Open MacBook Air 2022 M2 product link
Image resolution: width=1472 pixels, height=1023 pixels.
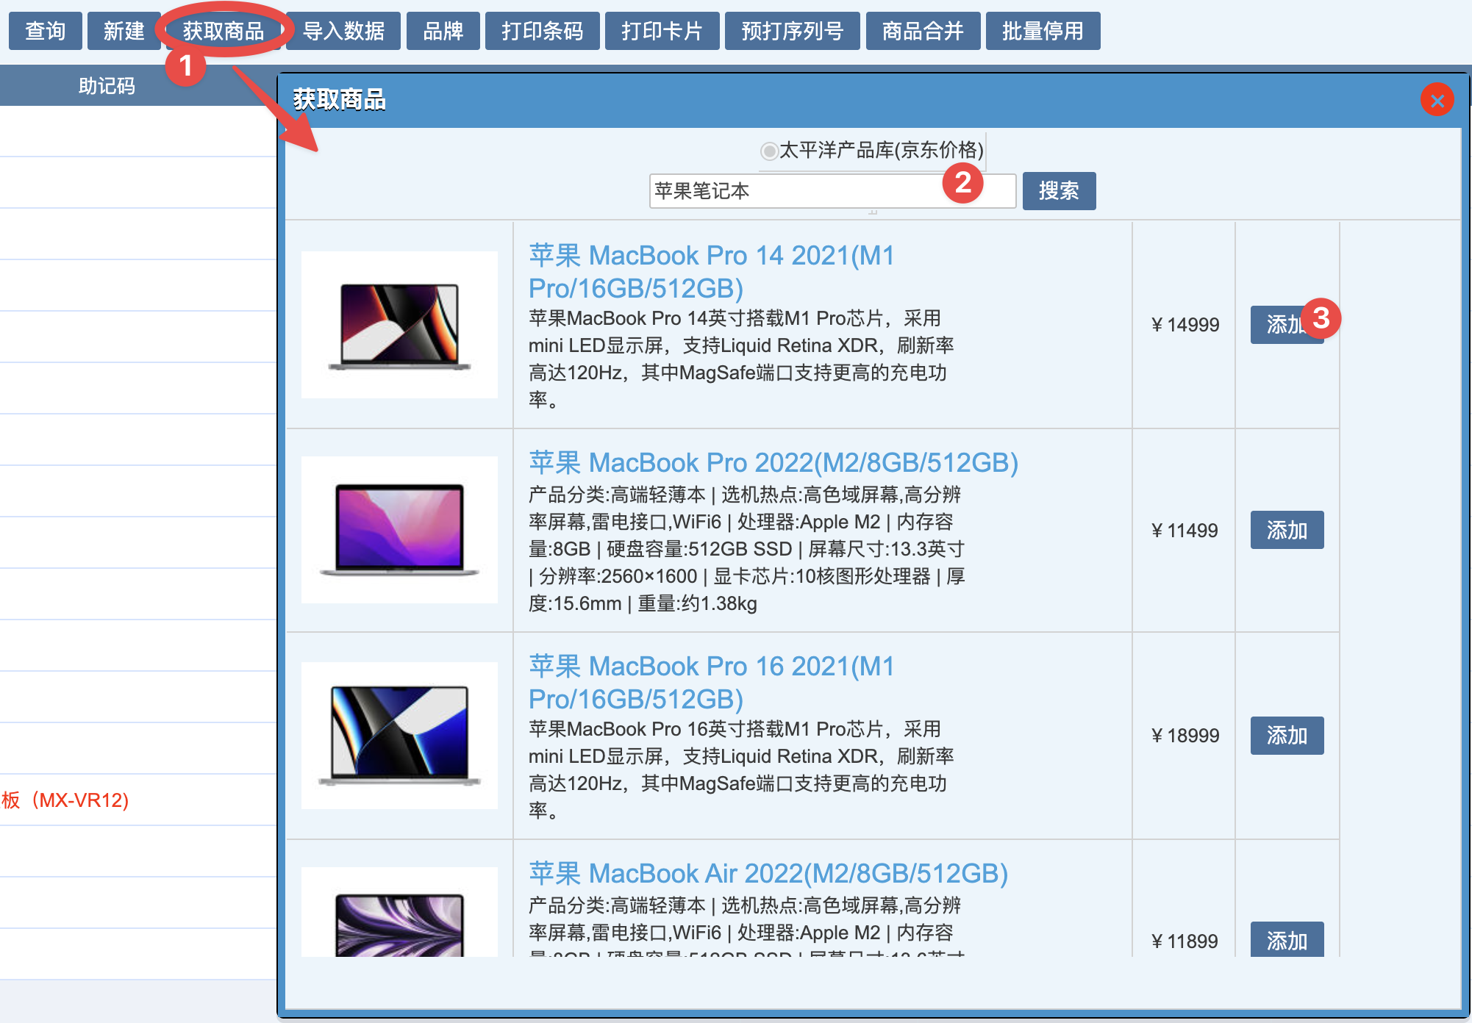[768, 873]
